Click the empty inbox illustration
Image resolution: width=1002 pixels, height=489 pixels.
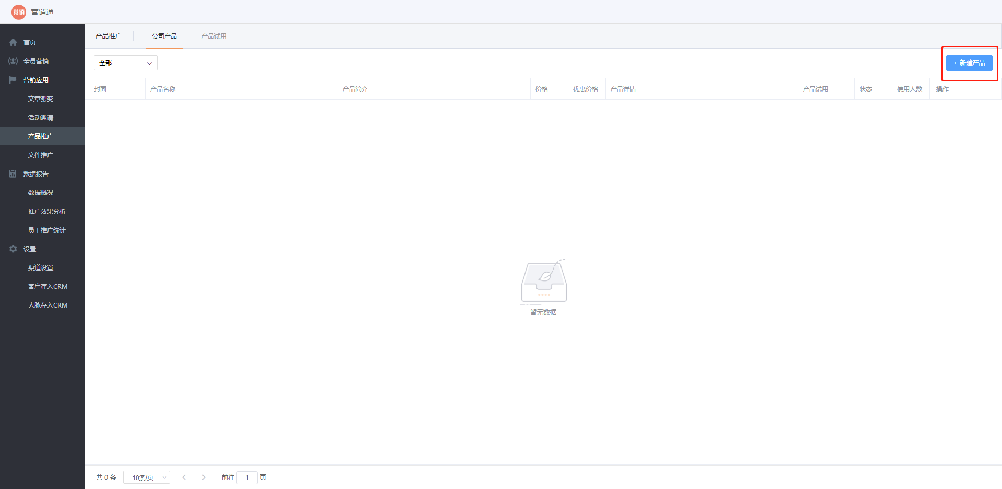coord(543,282)
